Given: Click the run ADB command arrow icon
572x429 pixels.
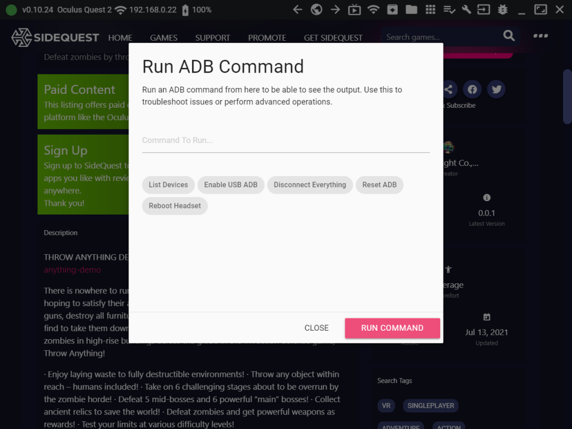Looking at the screenshot, I should (x=483, y=9).
